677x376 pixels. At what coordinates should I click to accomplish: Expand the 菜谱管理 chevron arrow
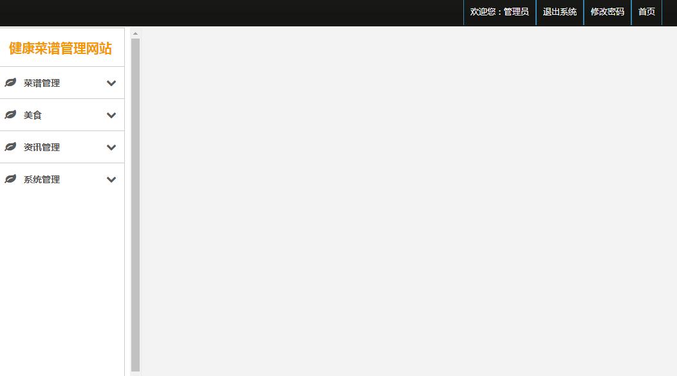[x=111, y=83]
